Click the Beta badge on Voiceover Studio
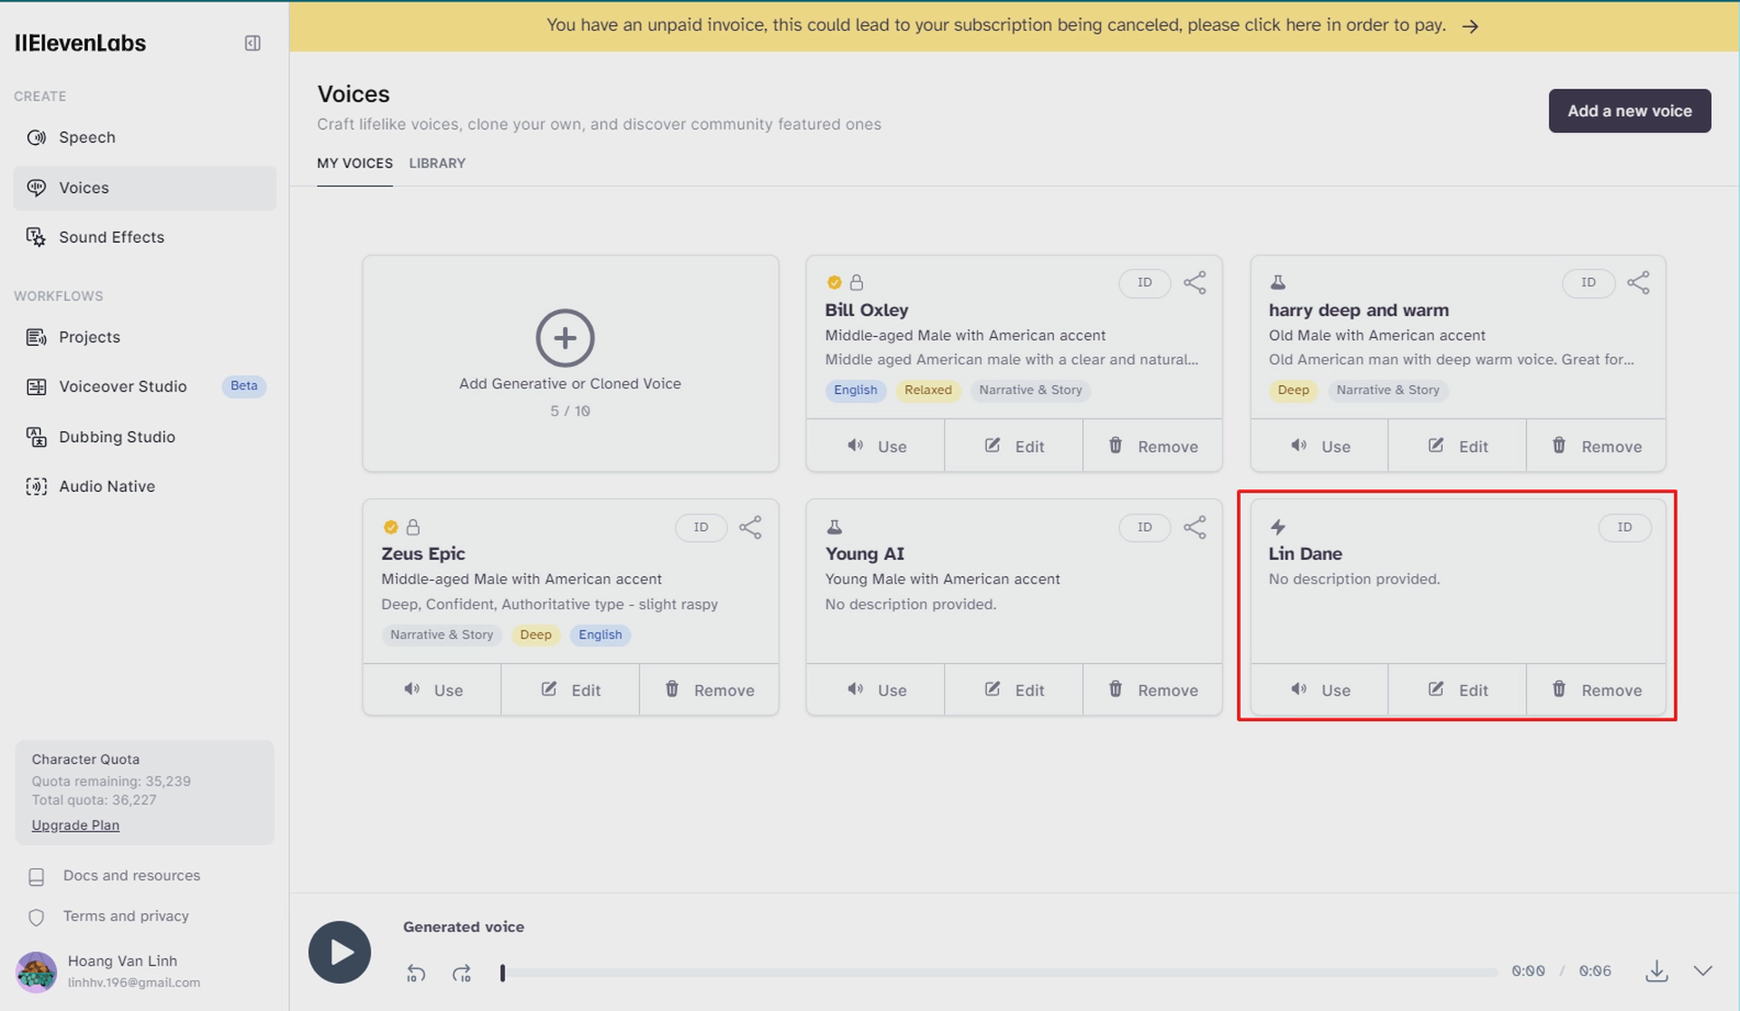This screenshot has height=1011, width=1740. click(244, 386)
